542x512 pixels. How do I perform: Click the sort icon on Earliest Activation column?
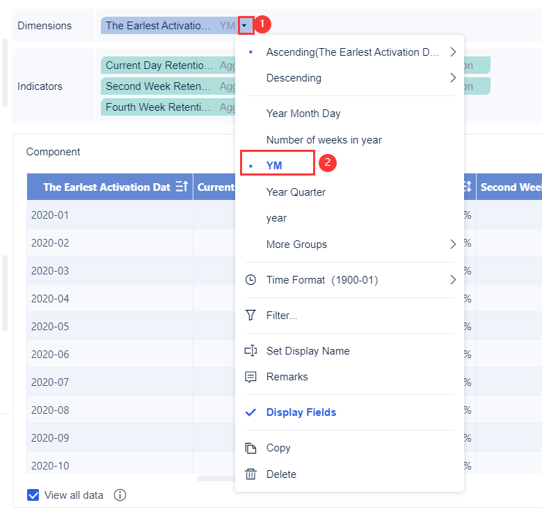[182, 187]
